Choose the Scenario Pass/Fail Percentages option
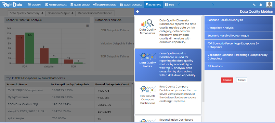The height and width of the screenshot is (123, 275). click(x=238, y=36)
